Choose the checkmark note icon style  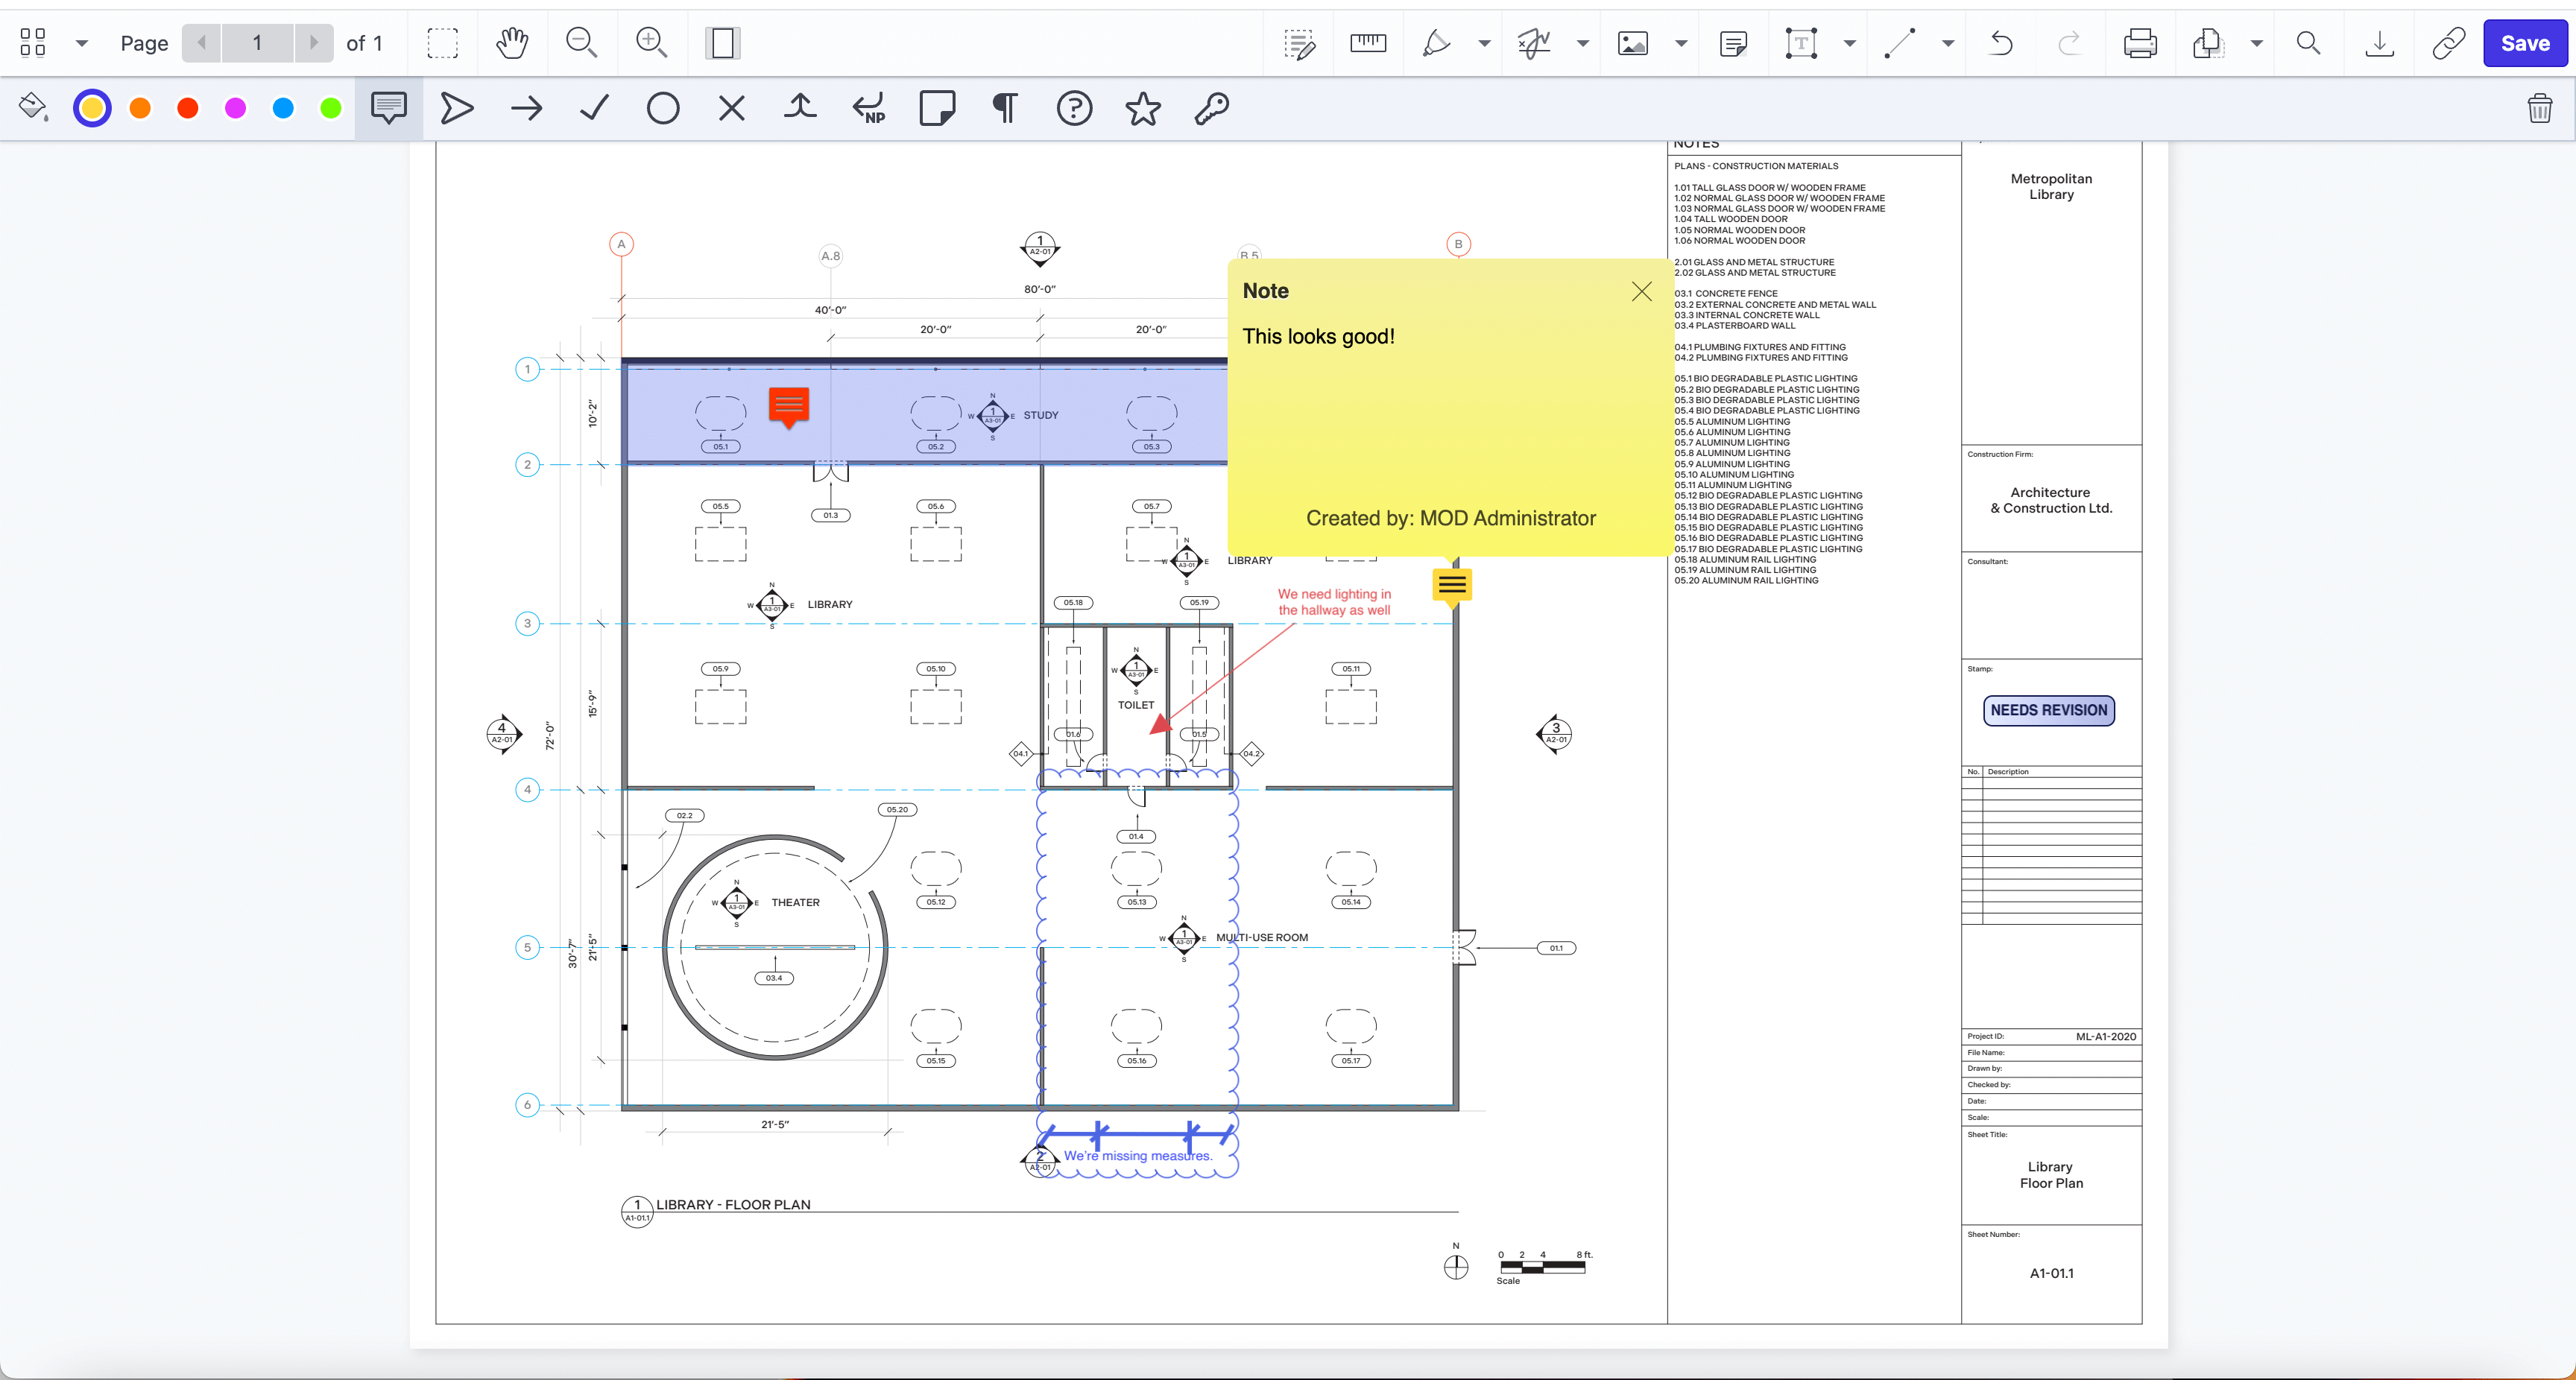595,108
